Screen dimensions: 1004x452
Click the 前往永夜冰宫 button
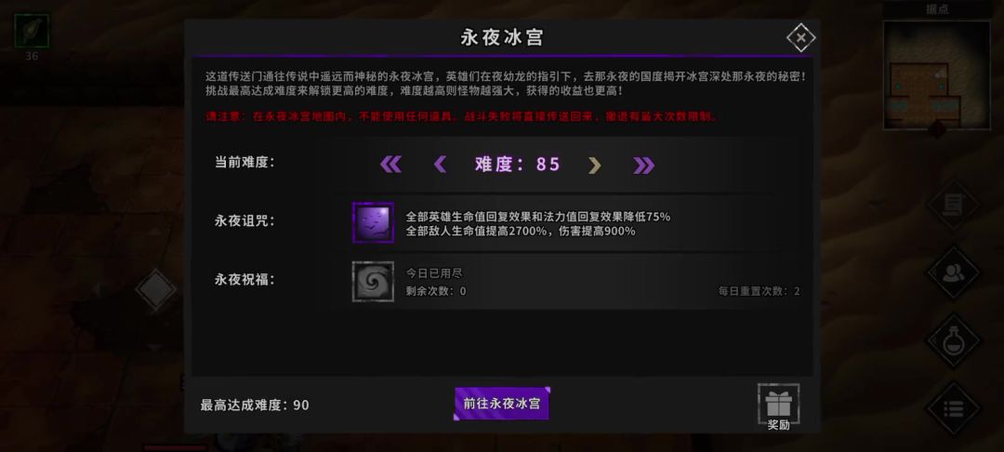click(x=502, y=404)
